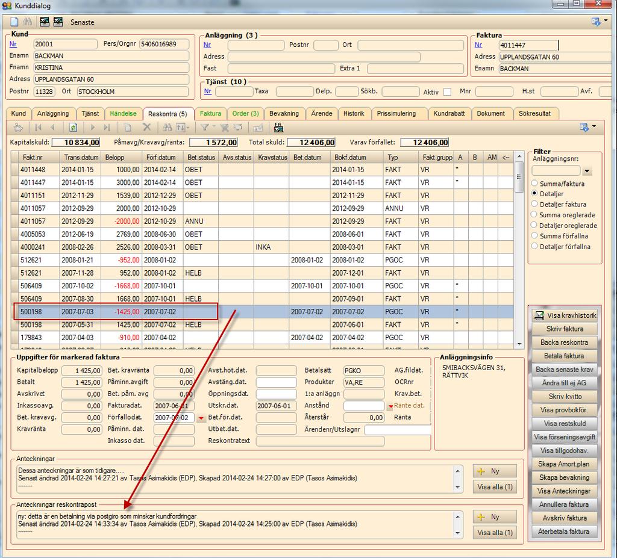Click the monitor icon in Reskontra toolbar

(238, 128)
